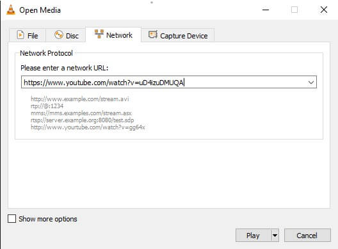Expand the network URL history dropdown
This screenshot has width=338, height=249.
pyautogui.click(x=311, y=82)
